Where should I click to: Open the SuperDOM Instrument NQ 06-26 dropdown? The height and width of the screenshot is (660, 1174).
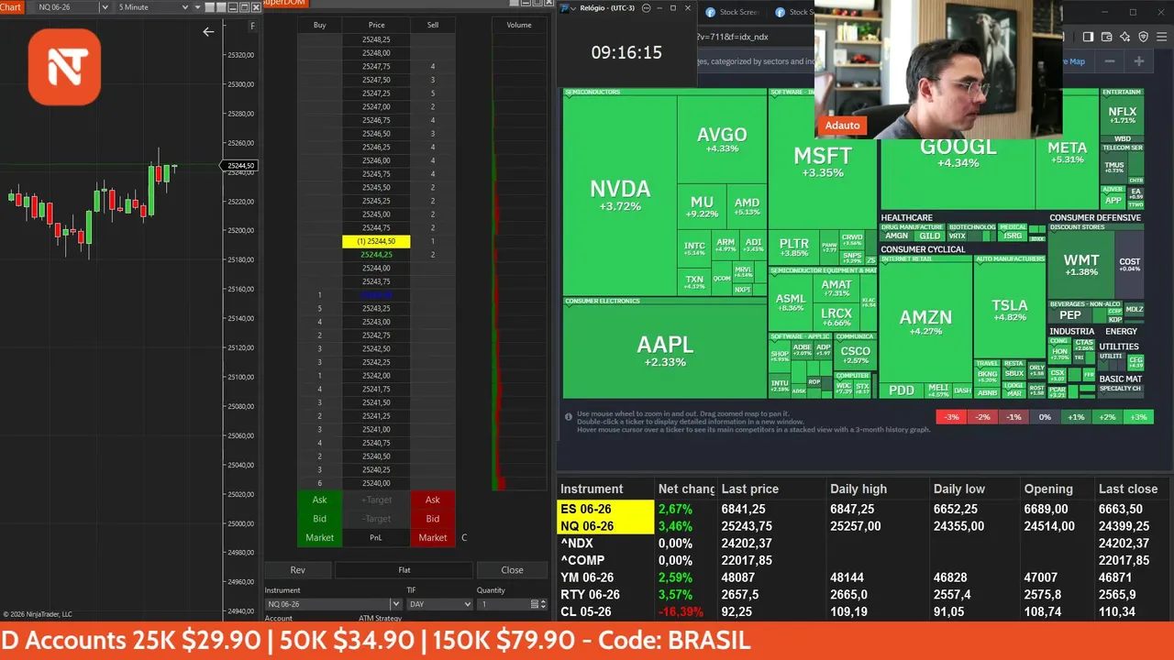point(333,604)
